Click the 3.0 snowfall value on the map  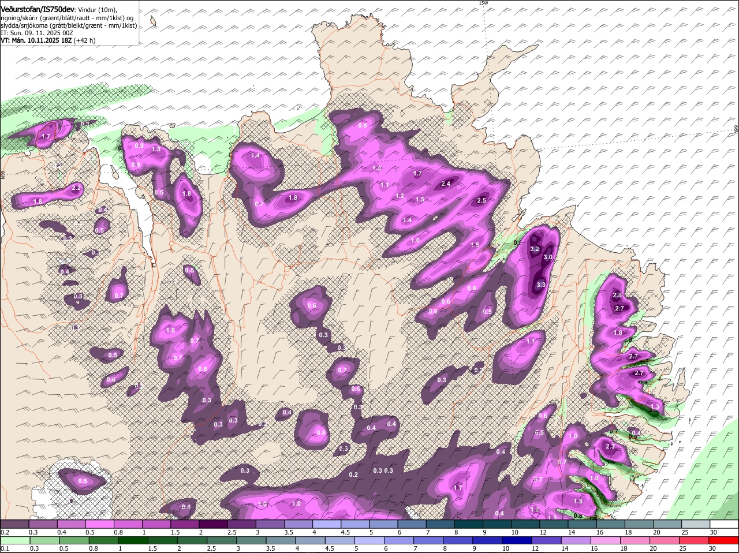(548, 257)
